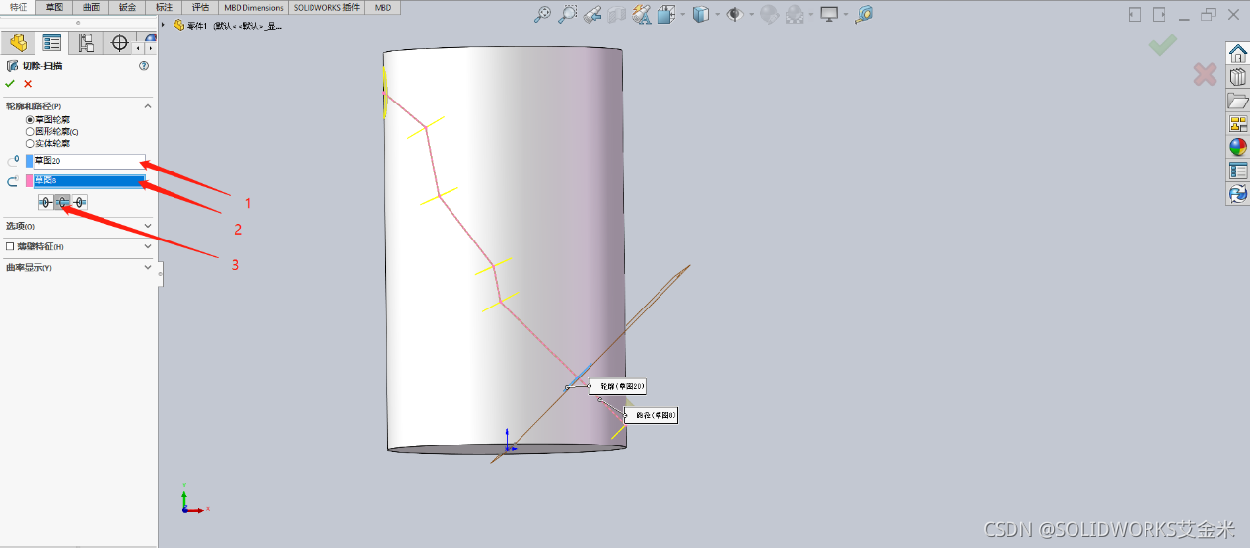Screen dimensions: 1250x548
Task: Switch to the 钣金 ribbon tab
Action: pos(127,7)
